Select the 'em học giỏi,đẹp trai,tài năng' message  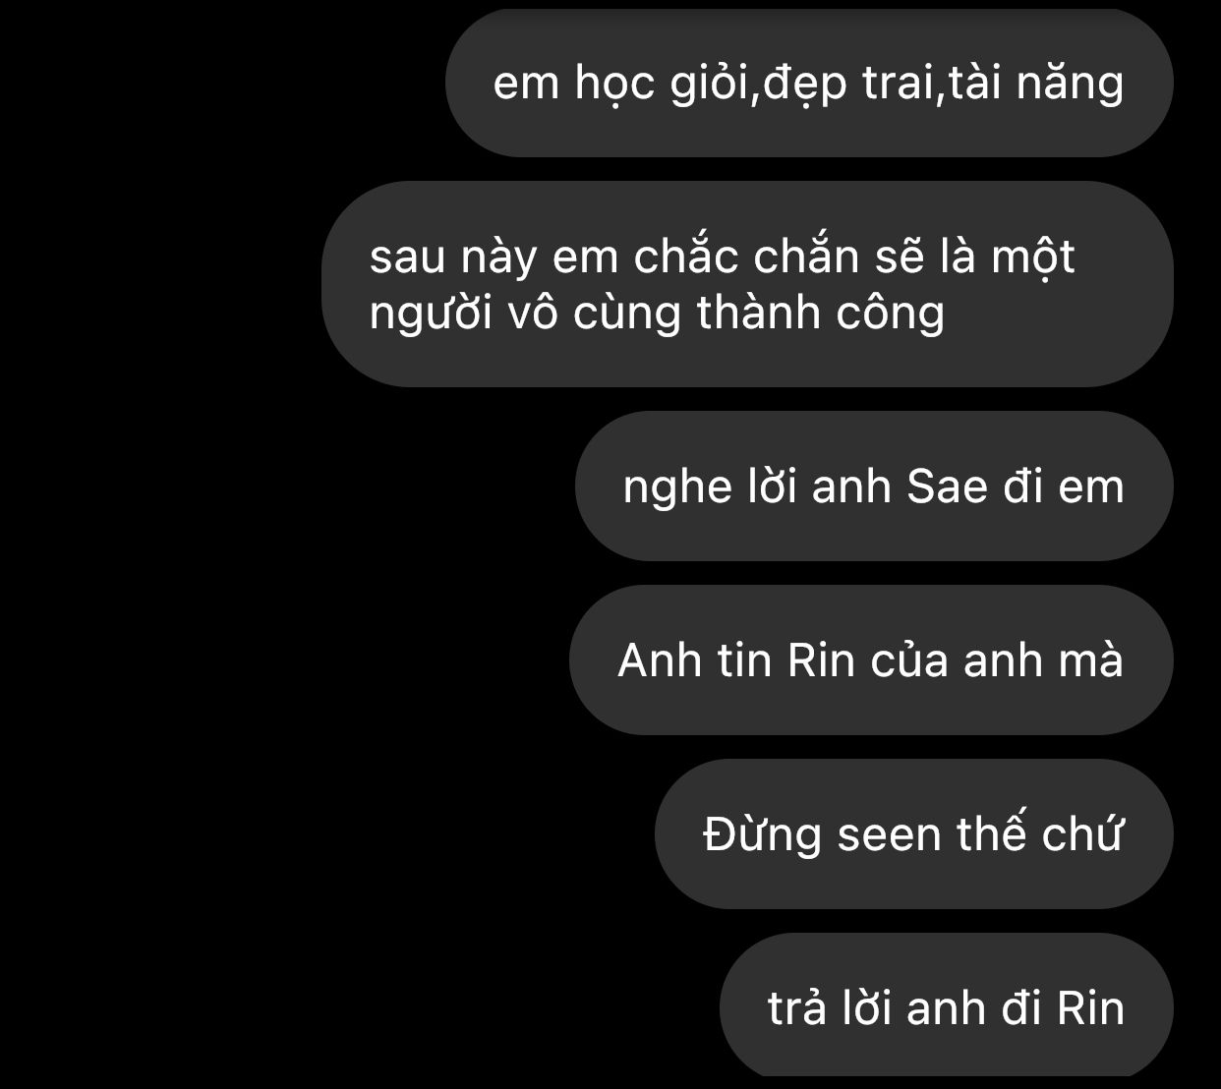tap(809, 83)
